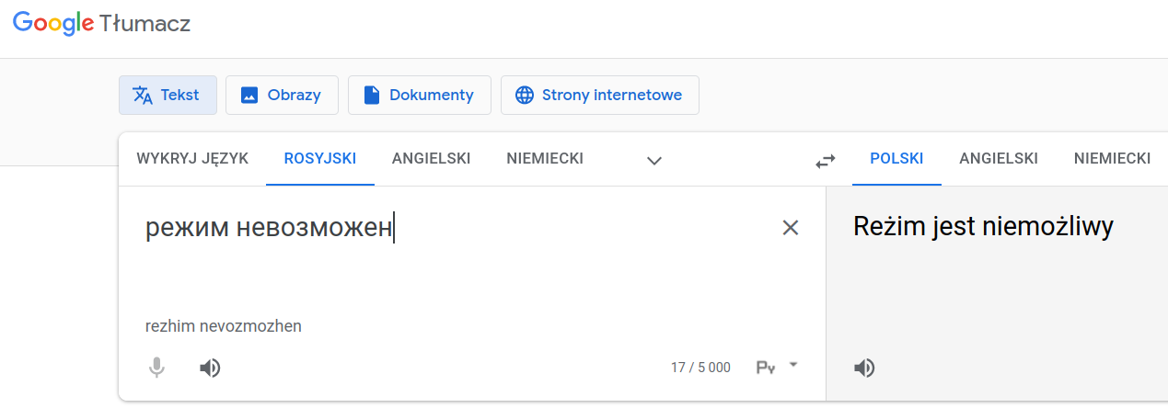Choose ANGIELSKI as source language
Screen dimensions: 1168x408
click(x=431, y=158)
